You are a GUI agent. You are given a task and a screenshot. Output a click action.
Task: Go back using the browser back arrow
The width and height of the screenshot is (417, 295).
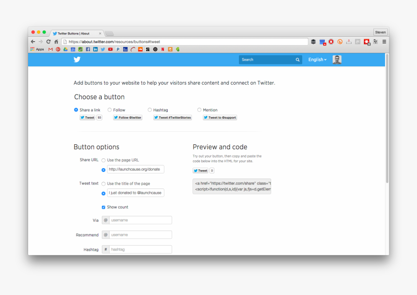pyautogui.click(x=33, y=42)
